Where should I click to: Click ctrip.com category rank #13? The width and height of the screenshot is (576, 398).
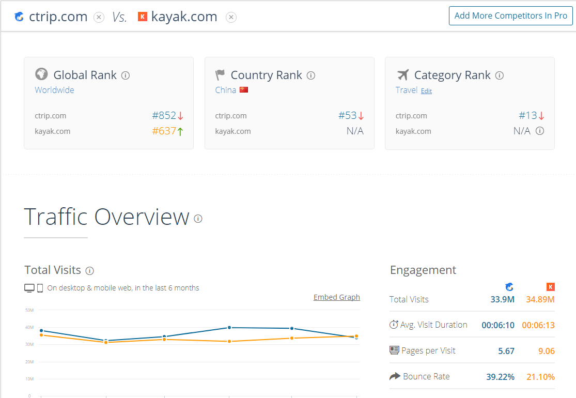[528, 115]
